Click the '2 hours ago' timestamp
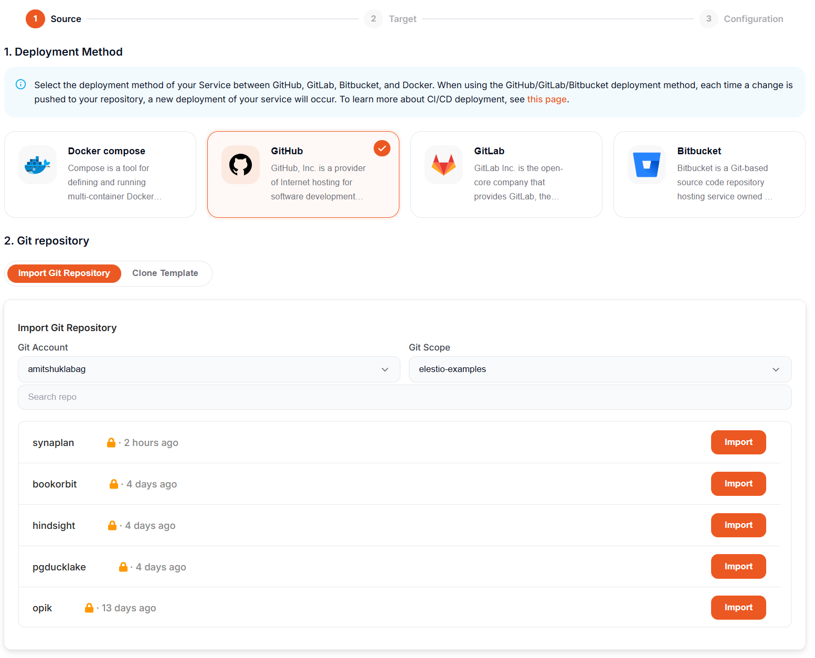 [151, 443]
